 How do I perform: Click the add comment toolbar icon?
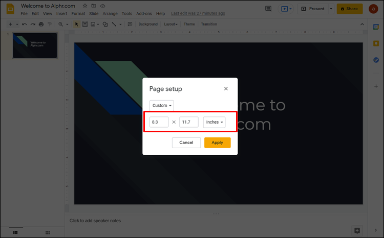(130, 24)
